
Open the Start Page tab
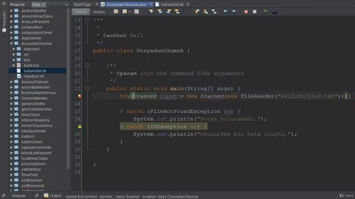click(x=82, y=4)
